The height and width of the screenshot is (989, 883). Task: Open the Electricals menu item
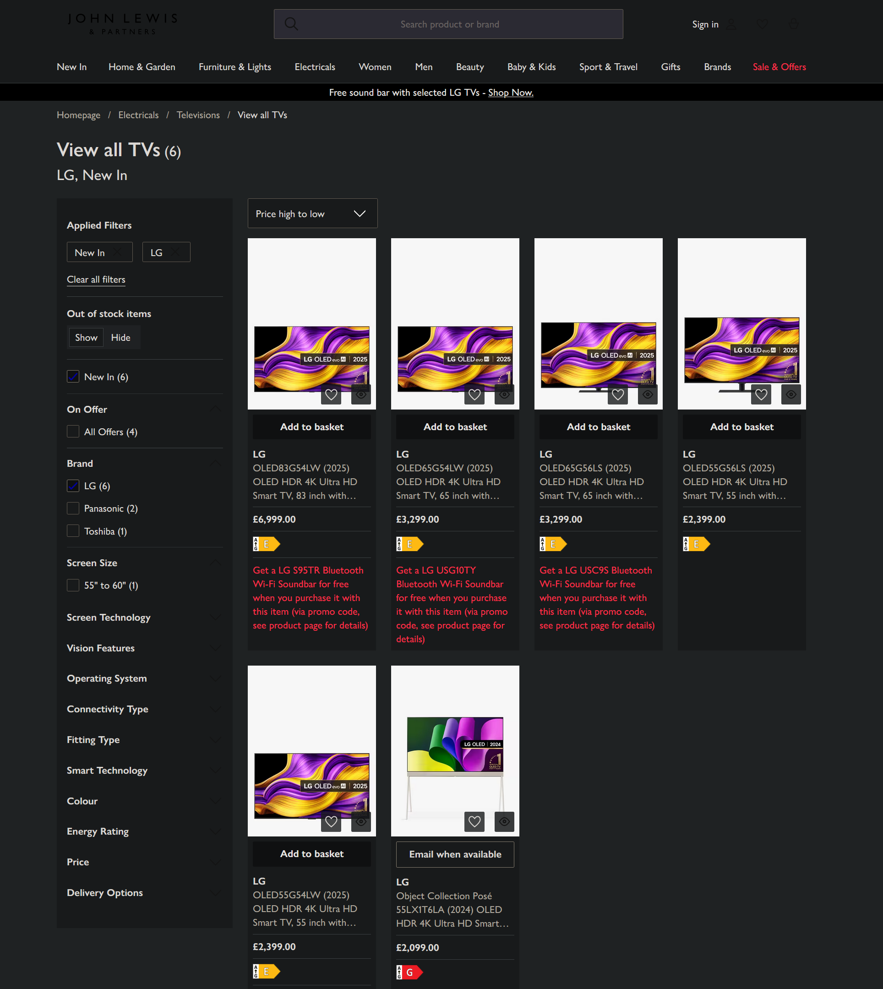coord(314,67)
